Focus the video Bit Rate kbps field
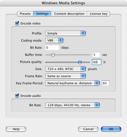Image resolution: width=127 pixels, height=137 pixels. (x=52, y=48)
